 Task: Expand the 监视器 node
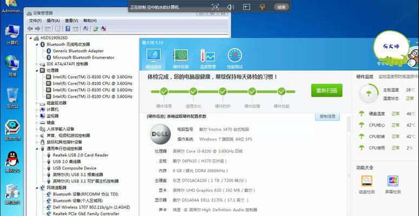point(37,116)
